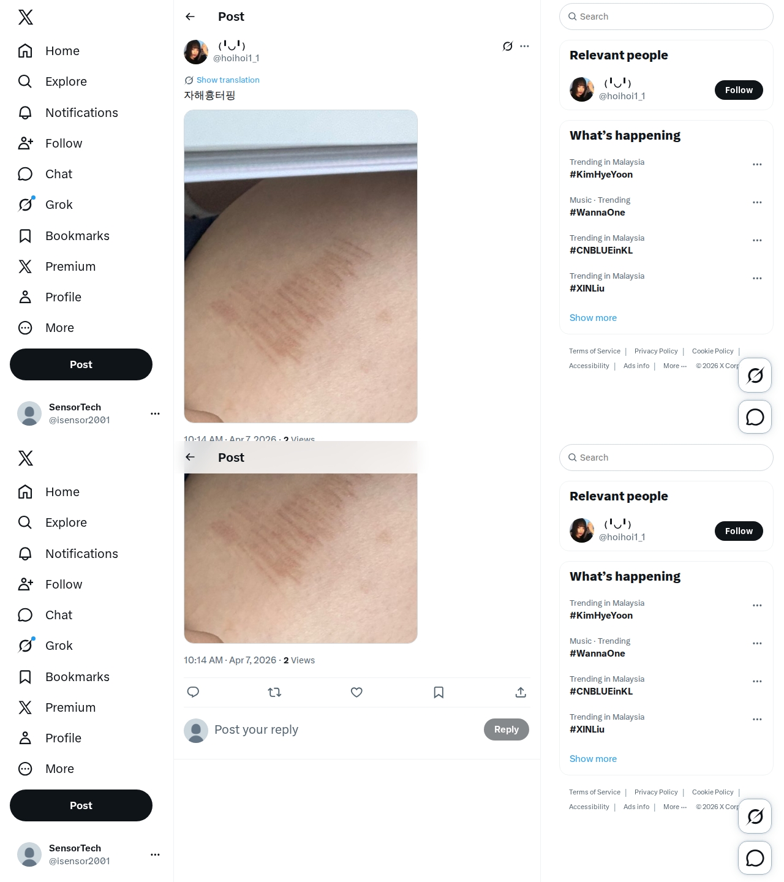The height and width of the screenshot is (882, 784).
Task: Open the post author's avatar in post header
Action: (196, 52)
